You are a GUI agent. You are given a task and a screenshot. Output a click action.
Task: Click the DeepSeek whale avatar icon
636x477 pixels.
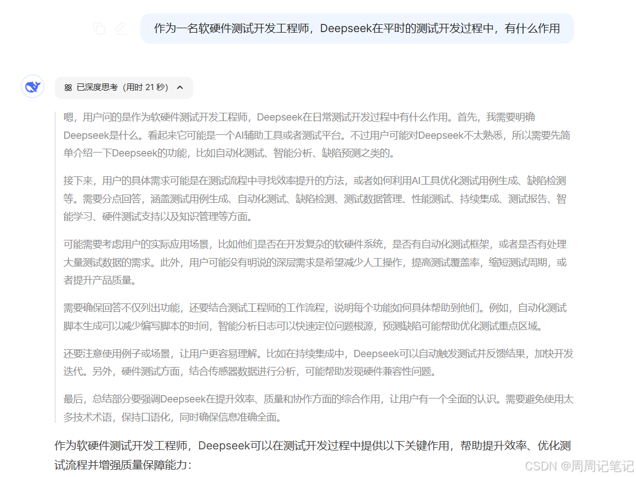(x=33, y=86)
